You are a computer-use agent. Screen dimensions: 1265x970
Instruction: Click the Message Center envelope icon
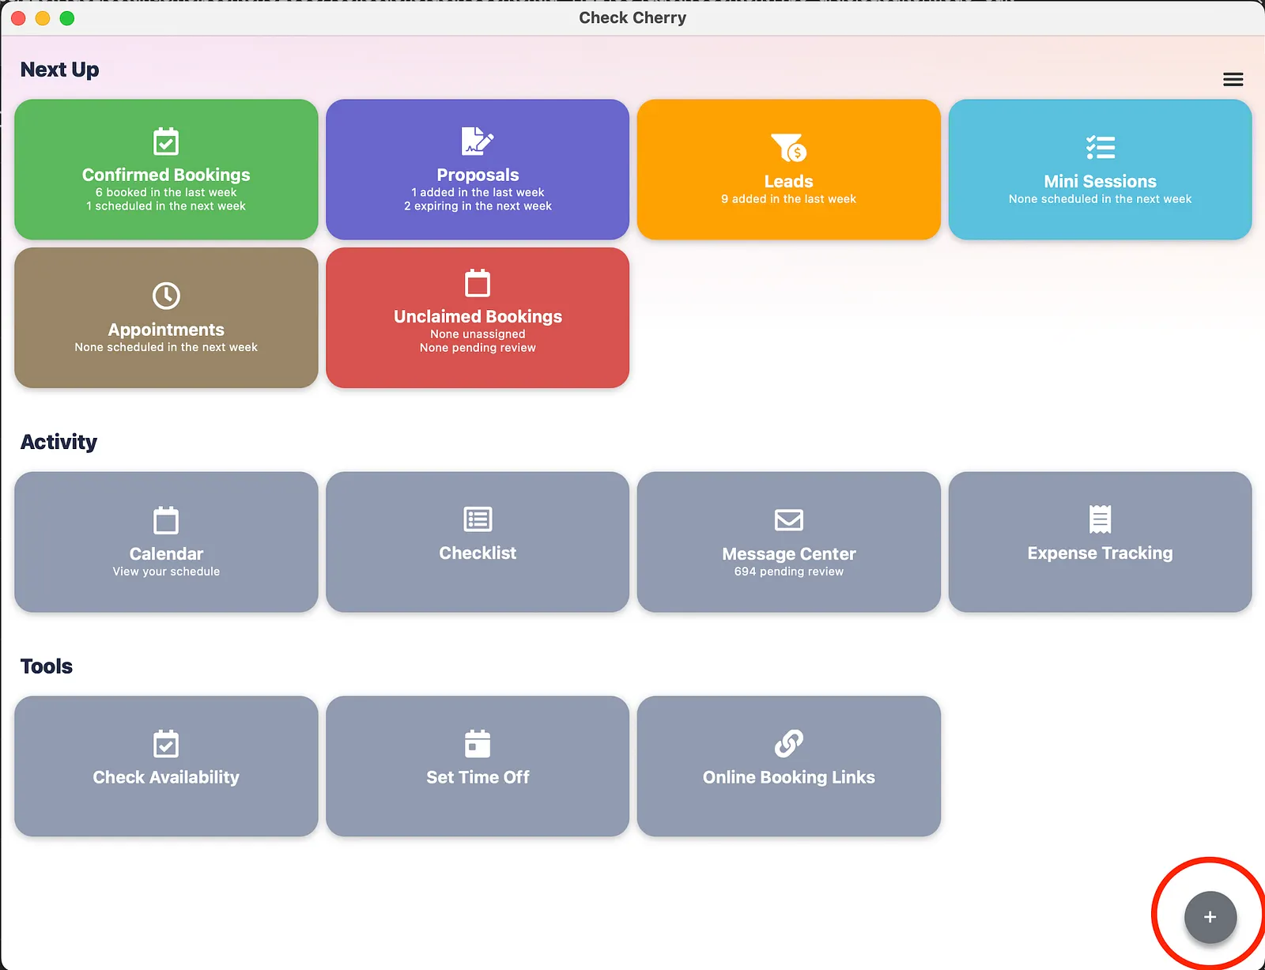(789, 520)
